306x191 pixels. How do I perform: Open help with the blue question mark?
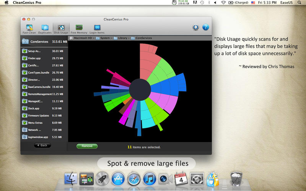(x=205, y=27)
